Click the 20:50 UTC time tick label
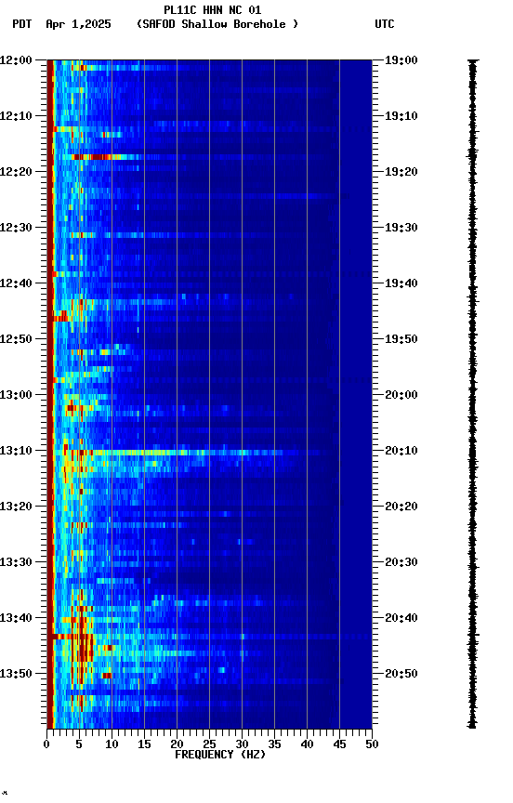Screen dimensions: 513x803 tap(401, 674)
